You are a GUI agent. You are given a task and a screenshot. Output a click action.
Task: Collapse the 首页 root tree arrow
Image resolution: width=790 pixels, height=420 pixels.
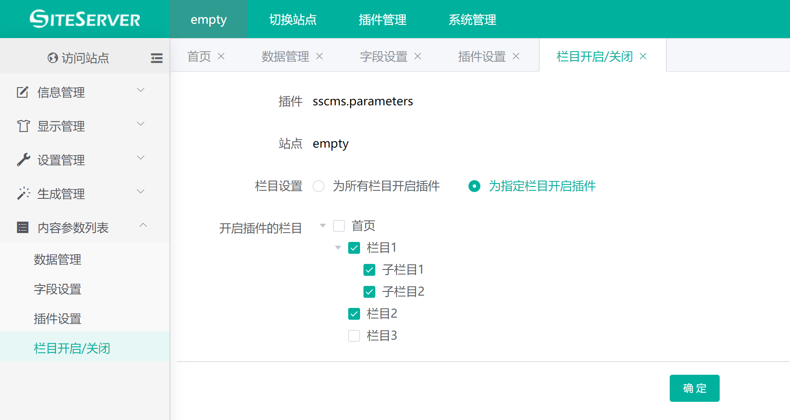[x=323, y=226]
